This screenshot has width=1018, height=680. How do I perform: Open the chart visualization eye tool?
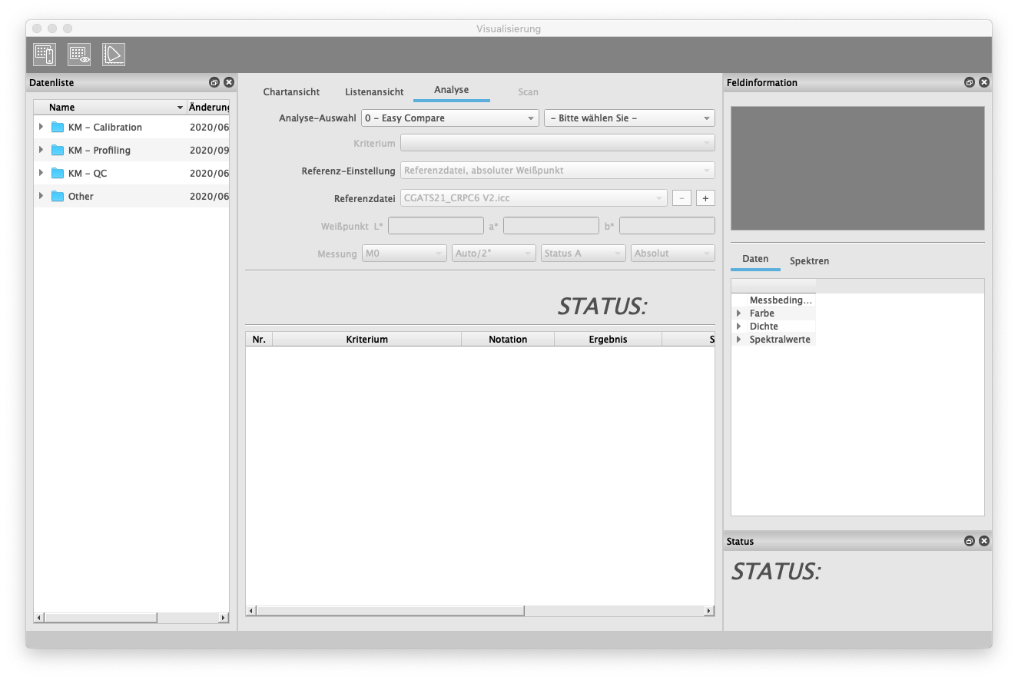pos(79,55)
